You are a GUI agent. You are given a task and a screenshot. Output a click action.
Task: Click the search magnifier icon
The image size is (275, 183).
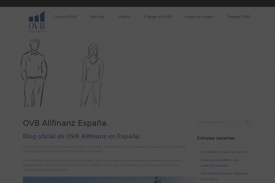click(x=248, y=123)
